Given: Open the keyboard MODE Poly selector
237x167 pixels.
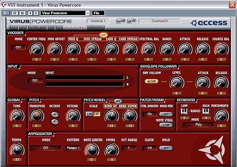Looking at the screenshot, I should tap(199, 125).
